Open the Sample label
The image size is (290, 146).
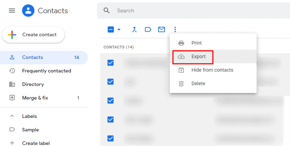pos(30,130)
